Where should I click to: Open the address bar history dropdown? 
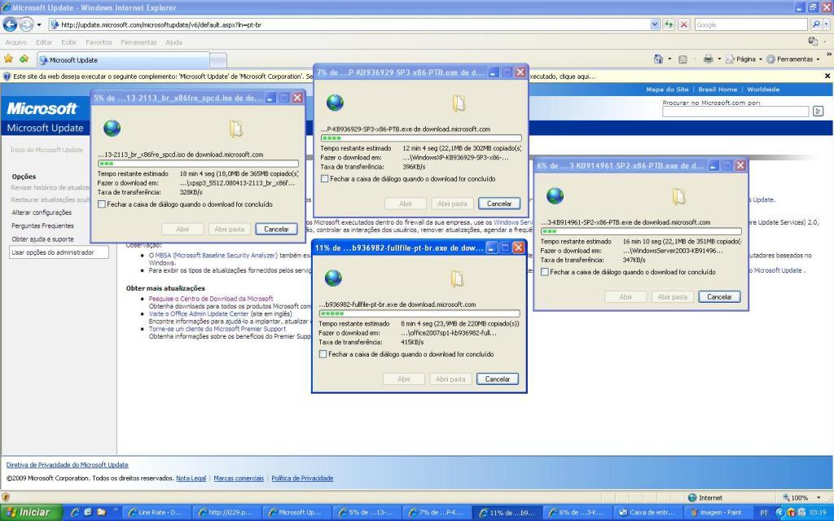(655, 24)
